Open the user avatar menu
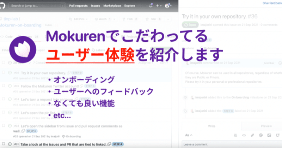 [x=168, y=6]
